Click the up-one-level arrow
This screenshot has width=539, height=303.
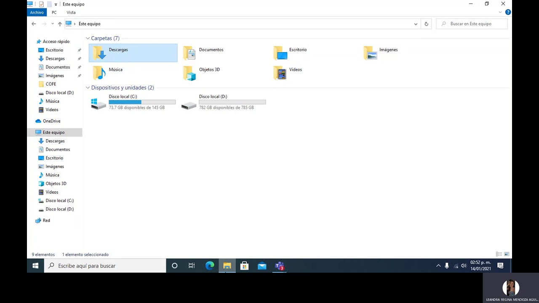[x=60, y=24]
